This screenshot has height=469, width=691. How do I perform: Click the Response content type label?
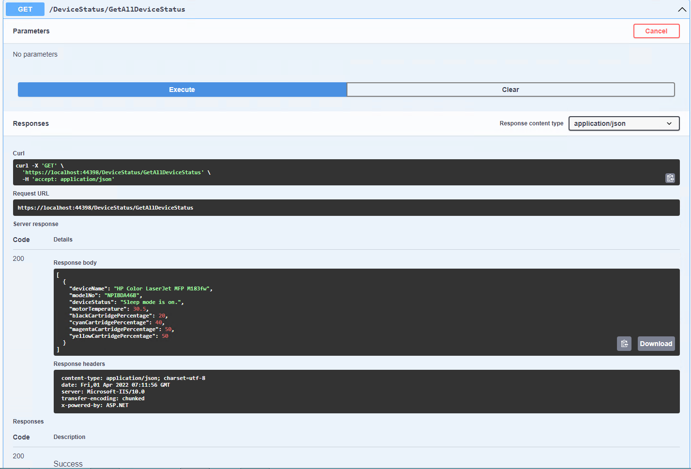click(x=531, y=123)
